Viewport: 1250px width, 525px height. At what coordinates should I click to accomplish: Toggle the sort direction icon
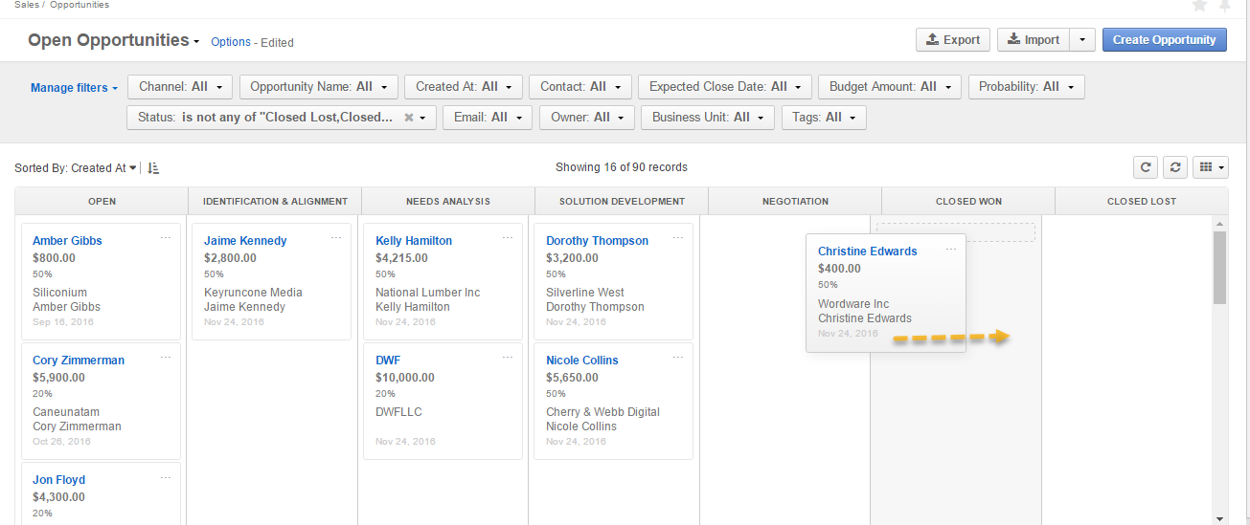(154, 168)
